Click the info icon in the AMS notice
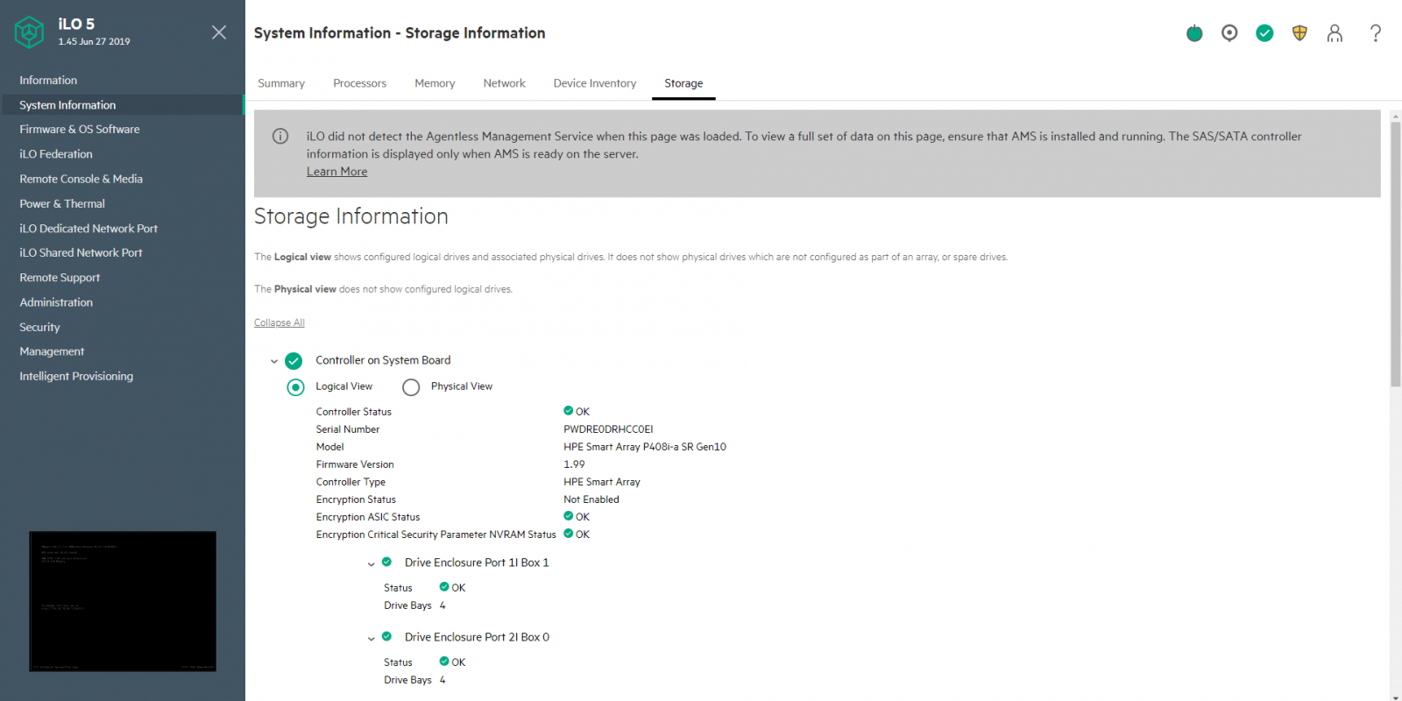Screen dimensions: 1402x701 pos(280,136)
